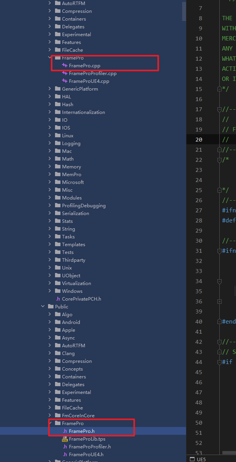The image size is (236, 462).
Task: Expand the GenericPlatform folder chevron
Action: point(50,89)
